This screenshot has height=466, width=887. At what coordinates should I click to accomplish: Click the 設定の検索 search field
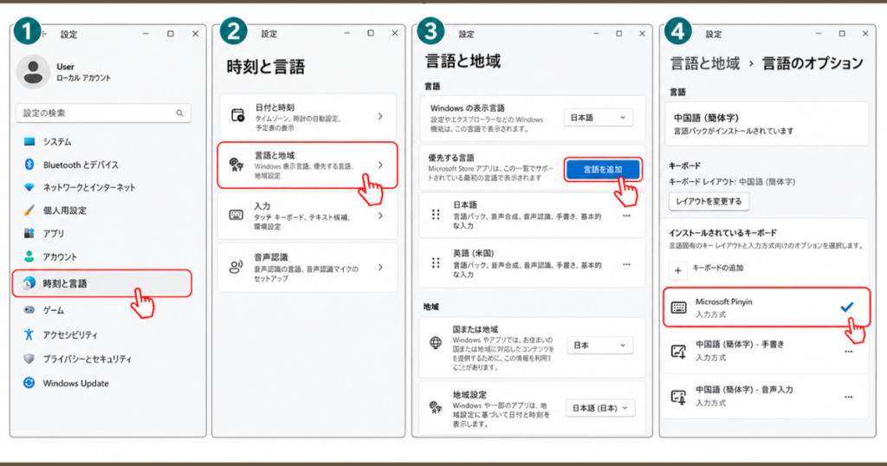103,113
